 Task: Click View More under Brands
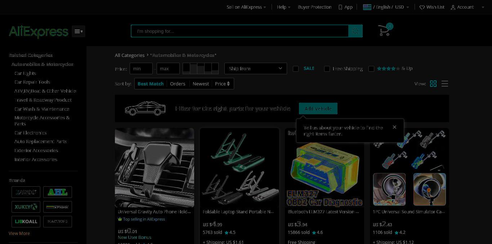[19, 233]
